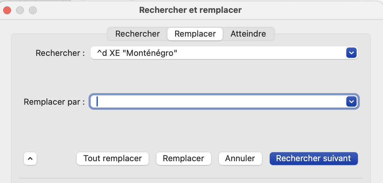Click the Remplacer button at the bottom
Viewport: 383px width, 183px height.
[x=183, y=159]
